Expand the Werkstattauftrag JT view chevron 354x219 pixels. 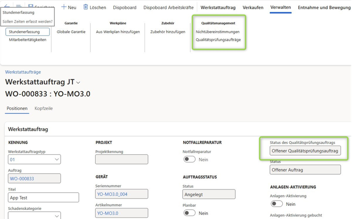pyautogui.click(x=78, y=82)
